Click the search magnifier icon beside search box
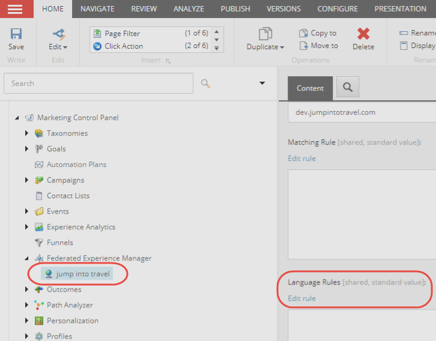The width and height of the screenshot is (436, 341). (205, 83)
